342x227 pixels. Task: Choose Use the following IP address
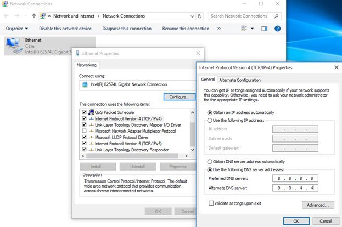pos(210,120)
